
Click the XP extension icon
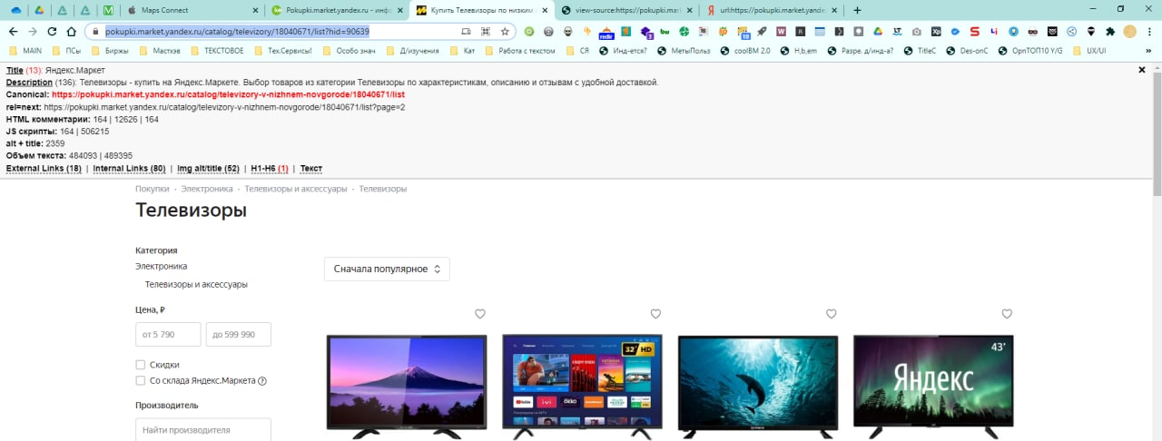click(x=936, y=31)
